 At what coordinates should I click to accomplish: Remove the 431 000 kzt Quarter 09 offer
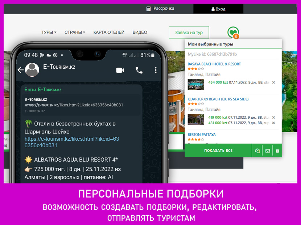pyautogui.click(x=273, y=123)
